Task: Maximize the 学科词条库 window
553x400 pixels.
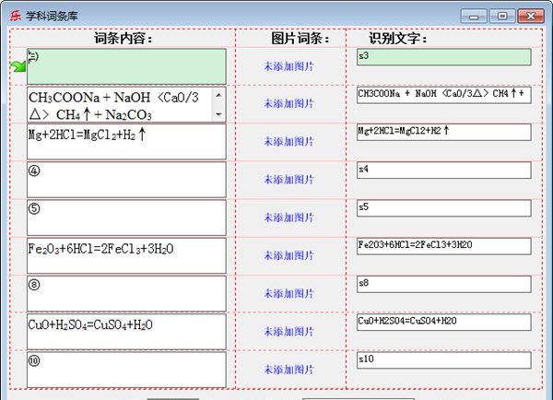Action: tap(502, 17)
